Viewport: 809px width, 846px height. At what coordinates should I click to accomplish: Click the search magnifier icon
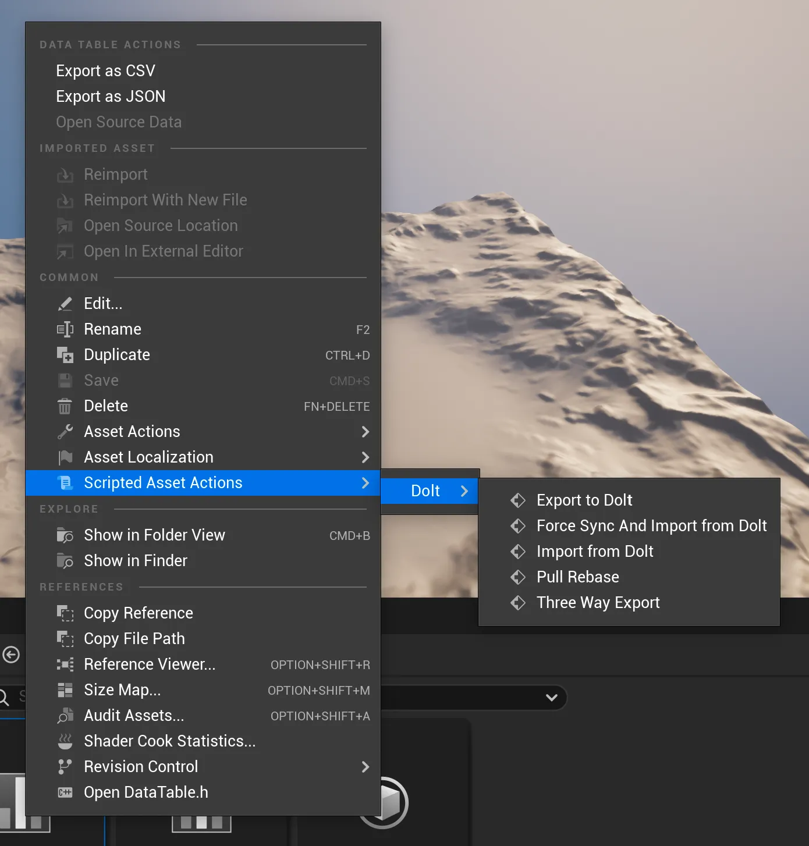5,698
